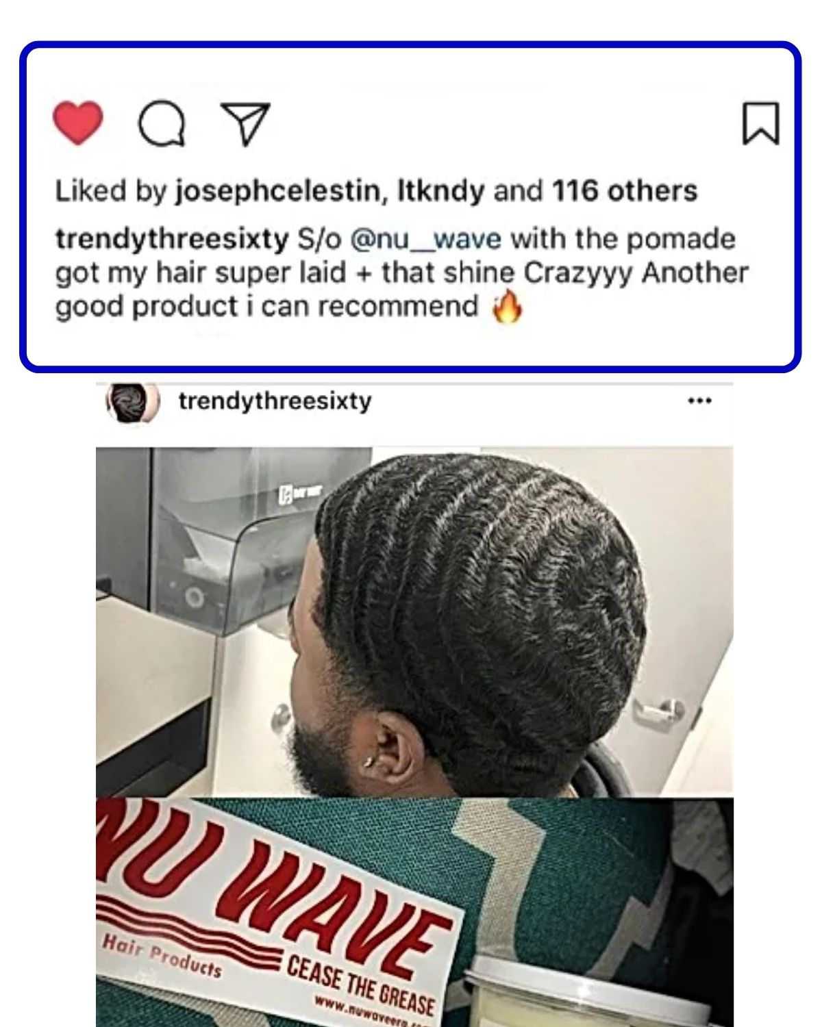
Task: Save the post with the bookmark icon
Action: coord(761,123)
